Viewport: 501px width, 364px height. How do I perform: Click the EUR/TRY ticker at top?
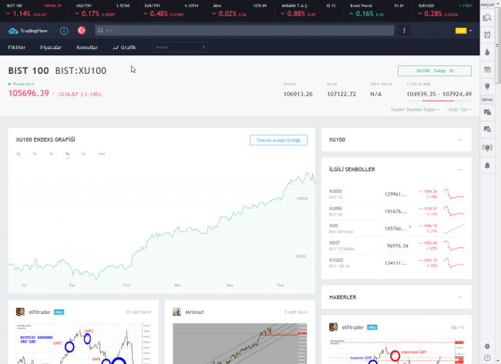(171, 10)
